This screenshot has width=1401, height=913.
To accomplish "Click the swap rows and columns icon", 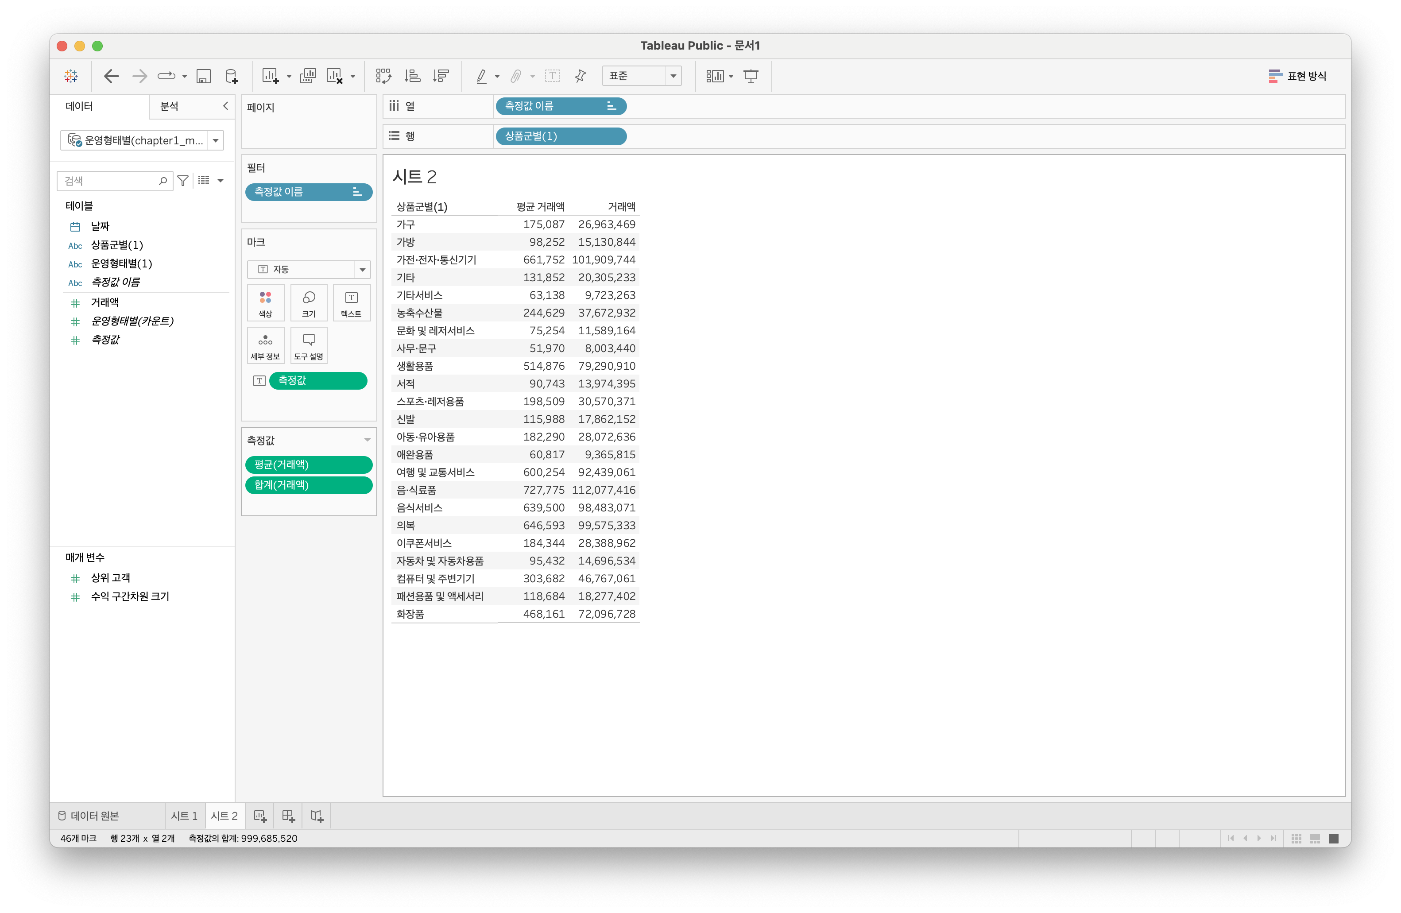I will click(383, 76).
